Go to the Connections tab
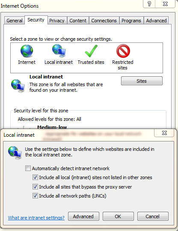178x231 pixels. (104, 21)
